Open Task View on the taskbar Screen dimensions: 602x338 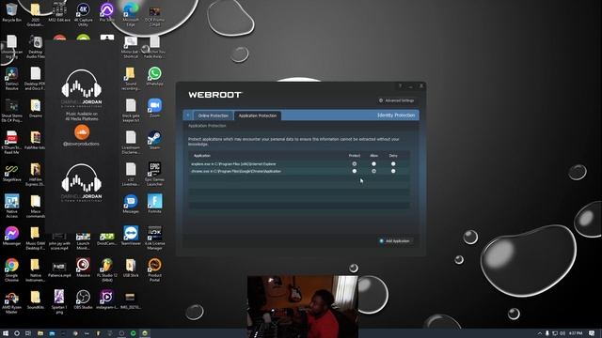27,333
